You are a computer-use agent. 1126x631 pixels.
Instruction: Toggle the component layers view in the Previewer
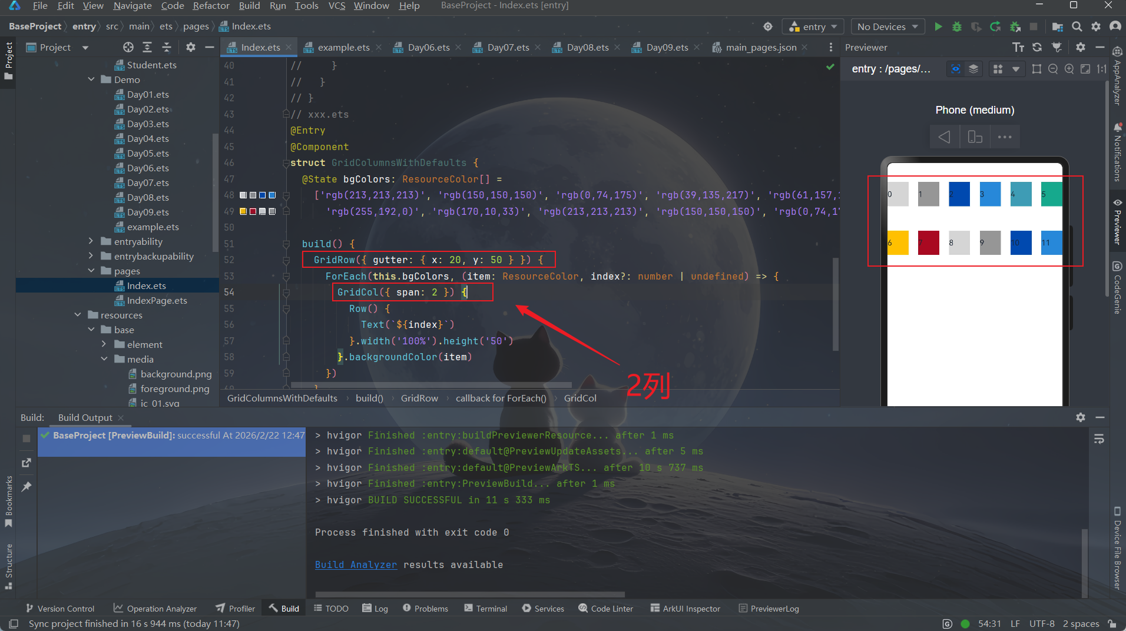pos(973,69)
